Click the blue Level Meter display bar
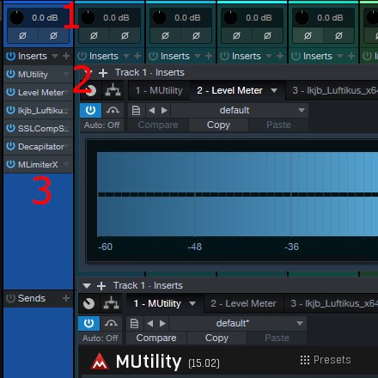 point(238,194)
